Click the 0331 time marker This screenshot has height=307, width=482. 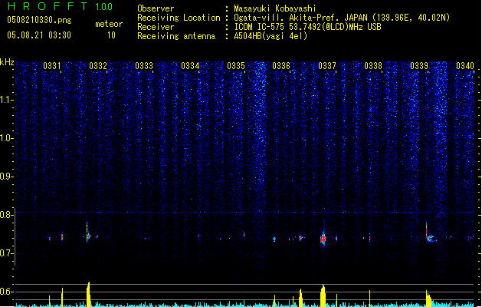point(52,65)
